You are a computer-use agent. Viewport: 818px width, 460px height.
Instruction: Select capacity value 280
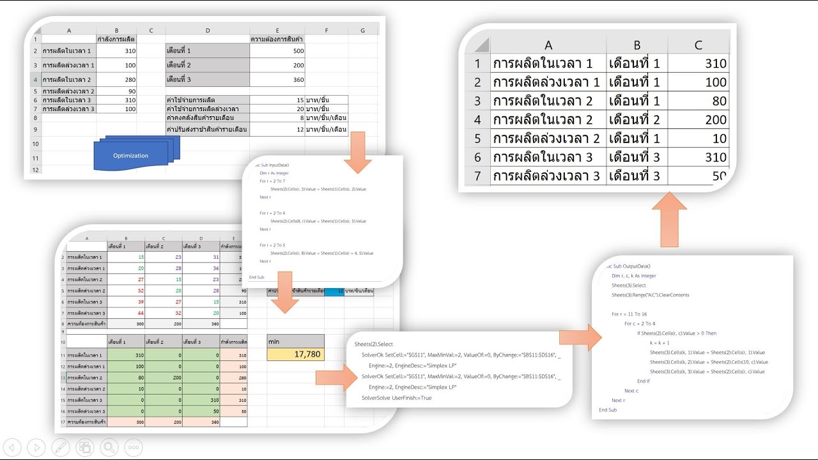pyautogui.click(x=116, y=80)
